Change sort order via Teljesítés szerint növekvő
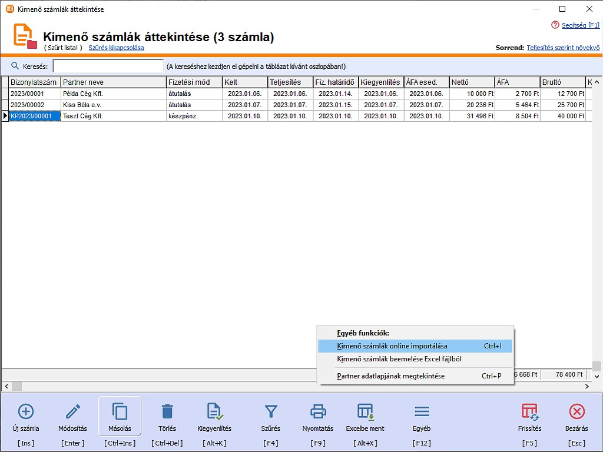 [x=563, y=48]
